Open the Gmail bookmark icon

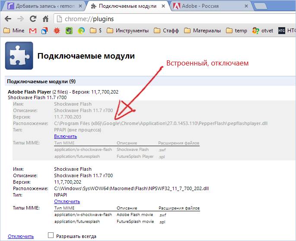(33, 31)
